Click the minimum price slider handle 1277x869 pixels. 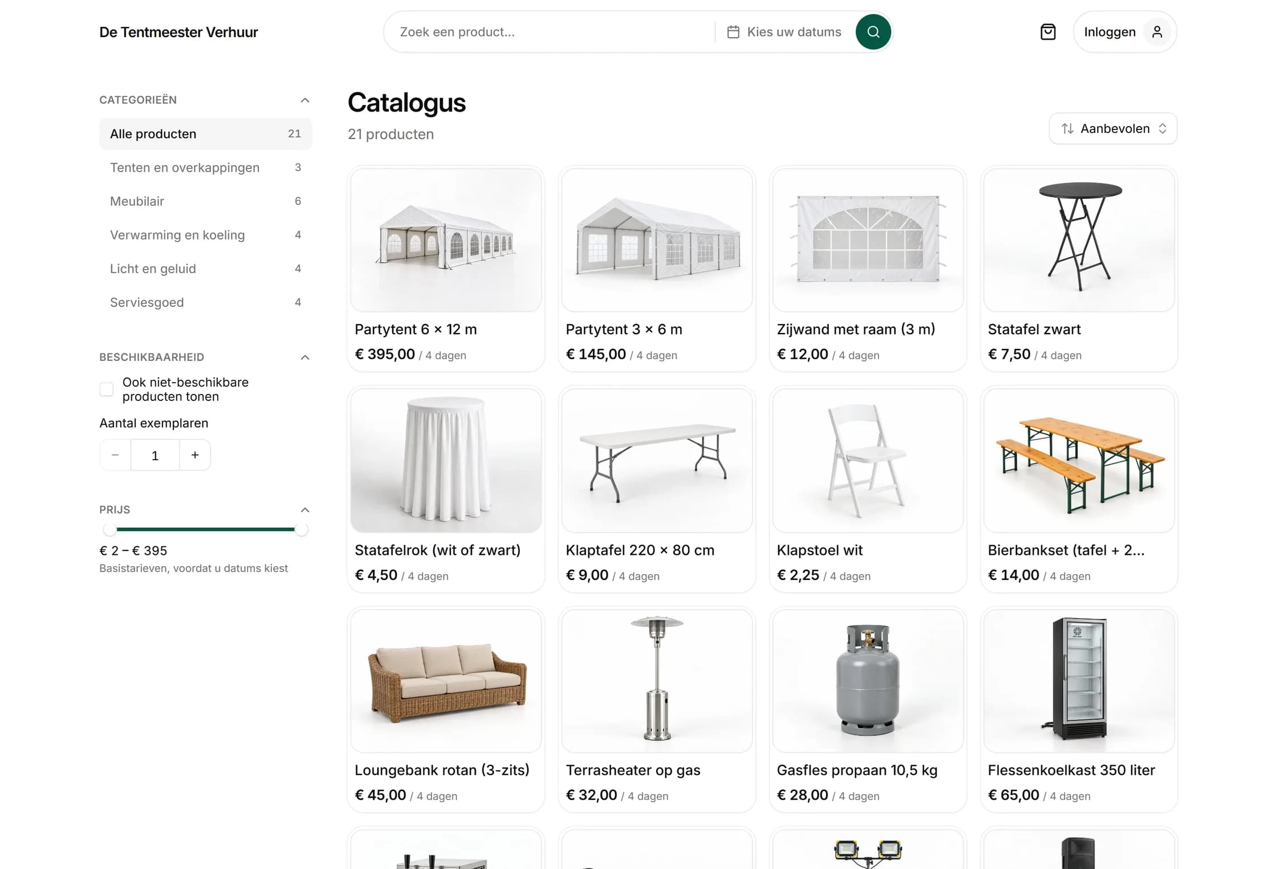pyautogui.click(x=109, y=530)
